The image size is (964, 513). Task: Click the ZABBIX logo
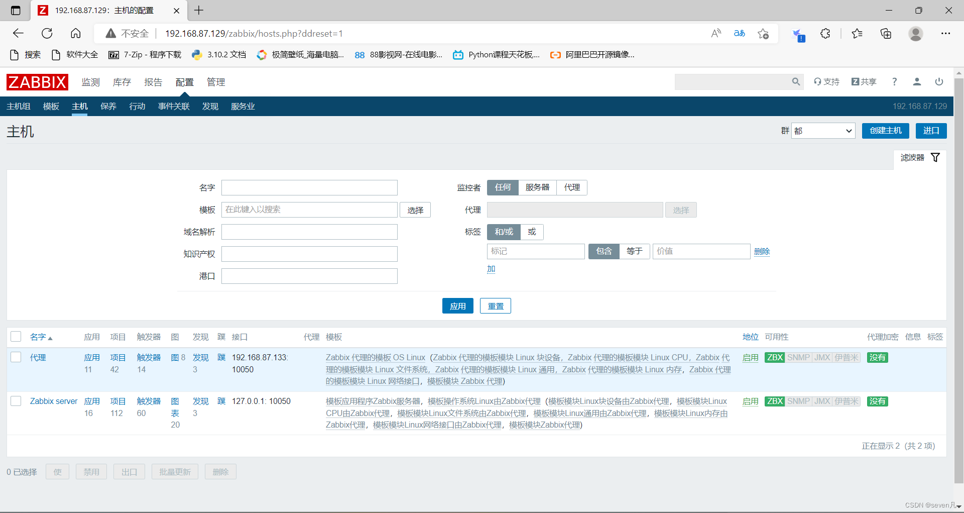pos(37,82)
